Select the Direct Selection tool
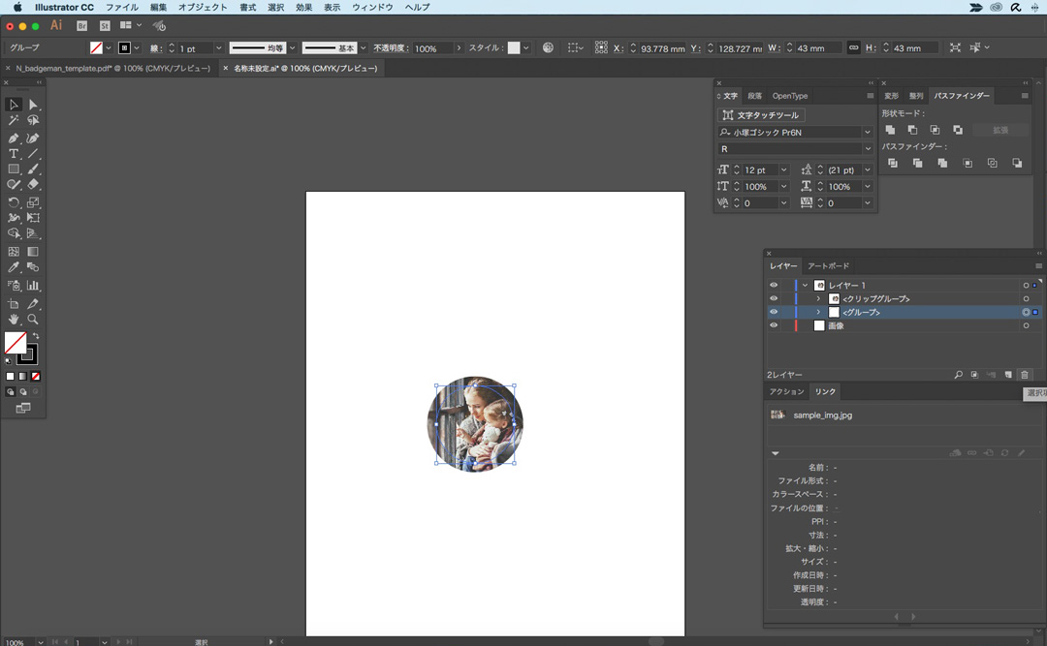The image size is (1047, 646). [x=33, y=105]
